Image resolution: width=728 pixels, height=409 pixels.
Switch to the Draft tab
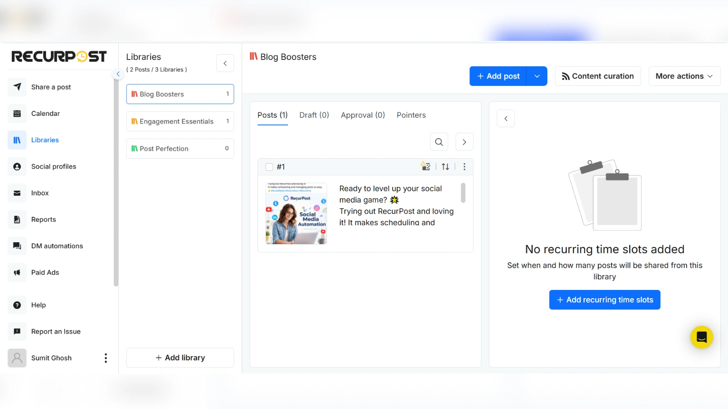(314, 115)
